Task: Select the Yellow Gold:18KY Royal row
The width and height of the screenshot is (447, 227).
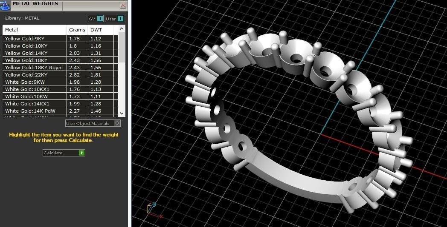Action: click(60, 68)
